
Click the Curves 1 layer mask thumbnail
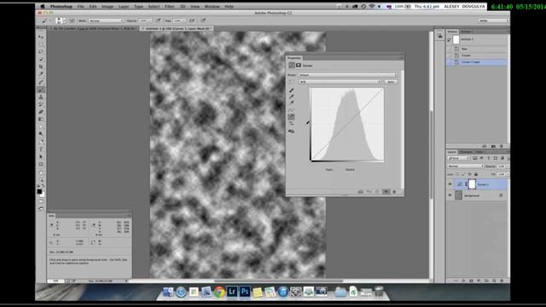472,184
